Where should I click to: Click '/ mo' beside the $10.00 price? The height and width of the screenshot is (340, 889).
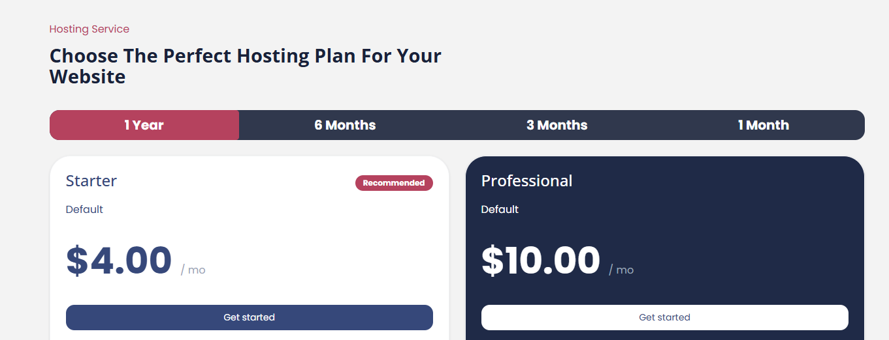point(621,270)
